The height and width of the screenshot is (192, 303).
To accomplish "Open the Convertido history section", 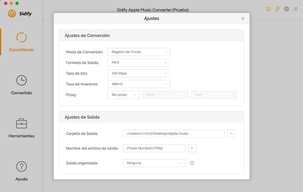I will click(21, 85).
